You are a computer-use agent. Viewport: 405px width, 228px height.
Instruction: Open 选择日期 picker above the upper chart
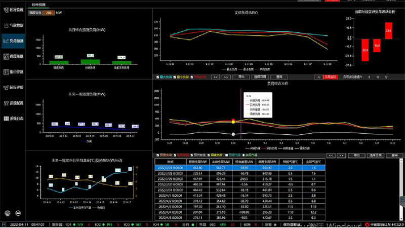coord(260,77)
